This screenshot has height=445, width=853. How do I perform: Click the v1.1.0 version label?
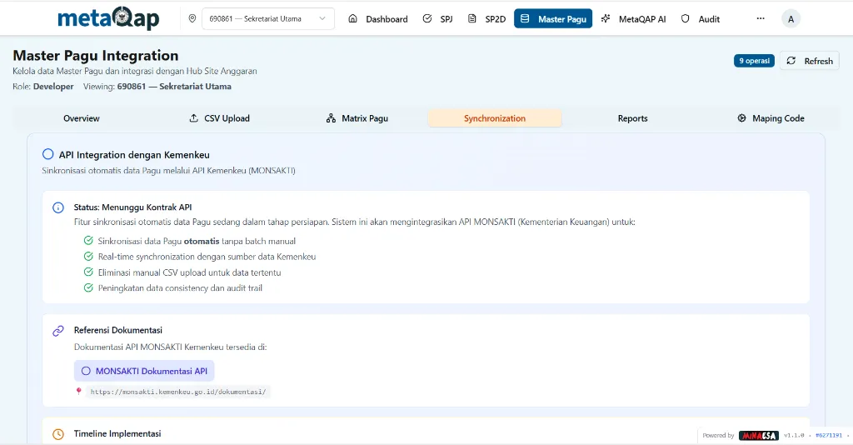pyautogui.click(x=794, y=435)
